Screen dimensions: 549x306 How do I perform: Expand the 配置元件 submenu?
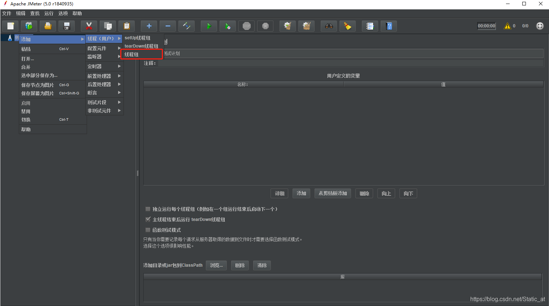[104, 48]
